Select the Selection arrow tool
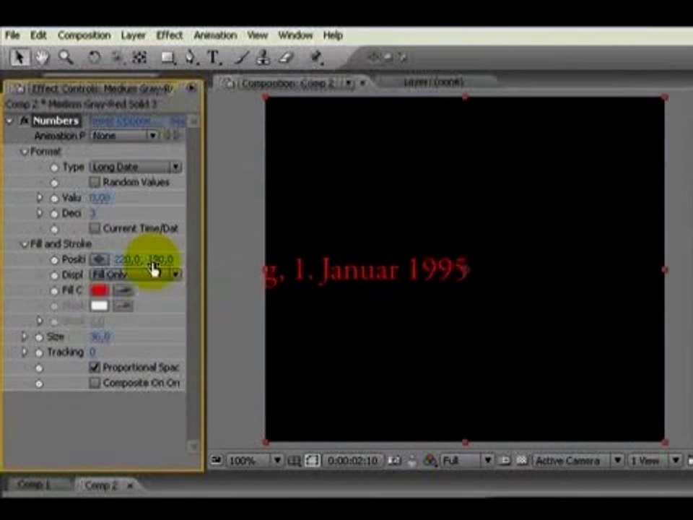This screenshot has width=693, height=520. pos(19,58)
